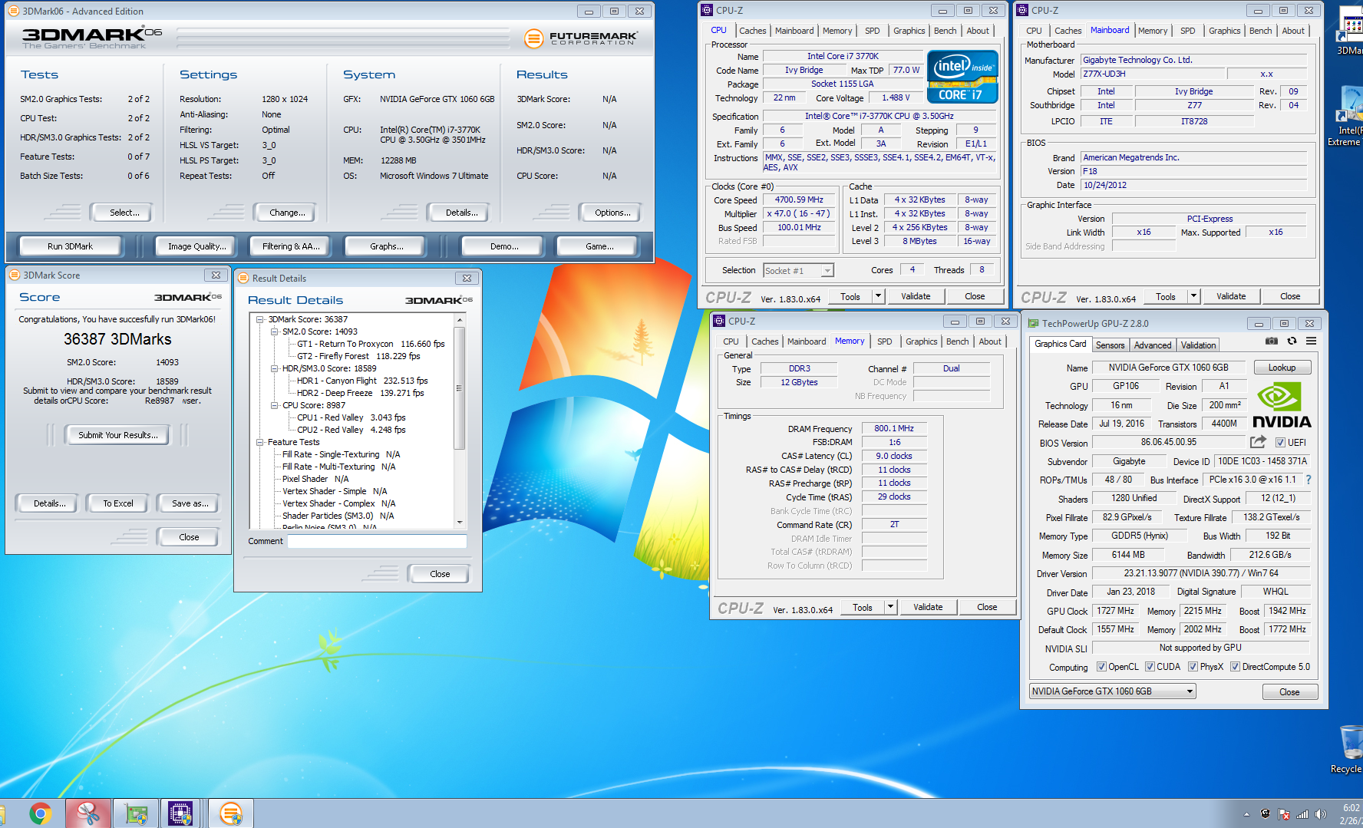Viewport: 1363px width, 828px height.
Task: Switch to Advanced tab in GPU-Z
Action: pyautogui.click(x=1153, y=345)
